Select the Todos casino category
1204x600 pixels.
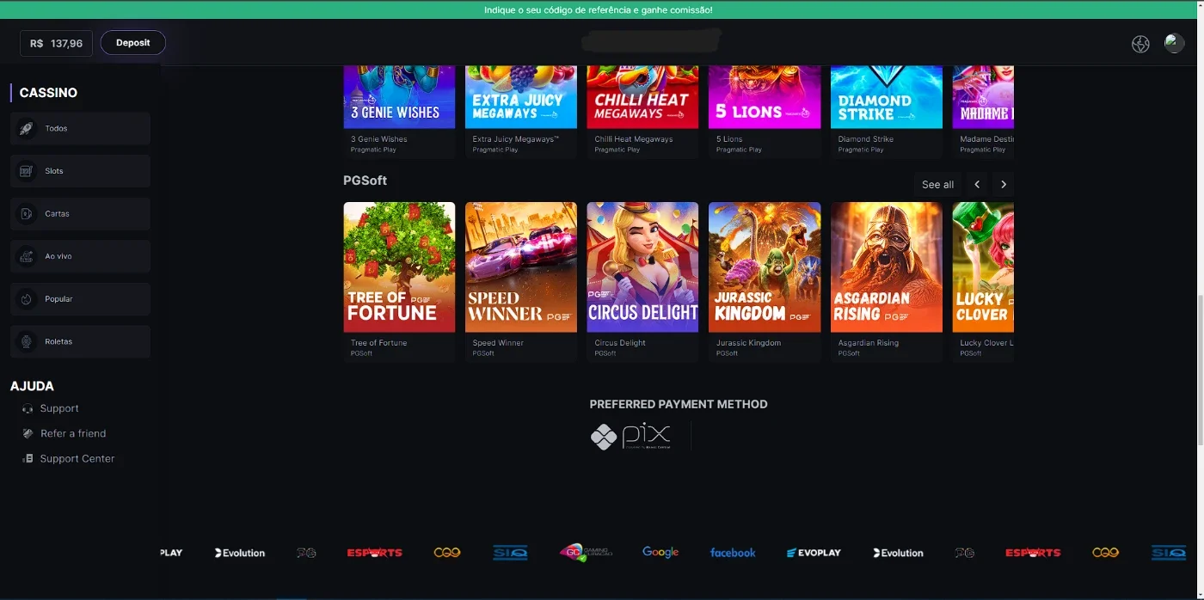pos(80,128)
